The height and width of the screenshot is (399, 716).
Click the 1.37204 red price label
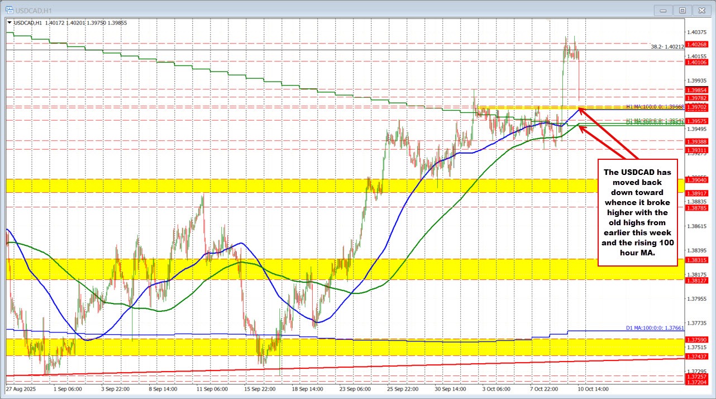[x=698, y=383]
